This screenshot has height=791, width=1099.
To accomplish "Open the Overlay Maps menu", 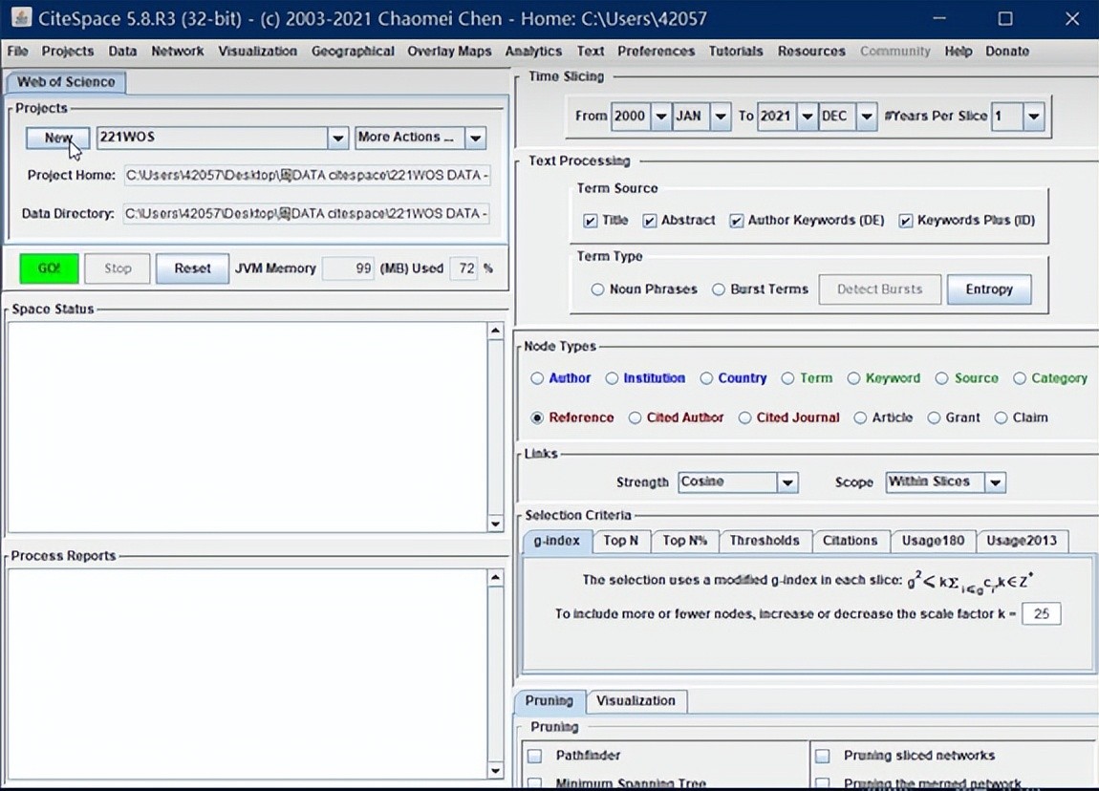I will point(449,52).
